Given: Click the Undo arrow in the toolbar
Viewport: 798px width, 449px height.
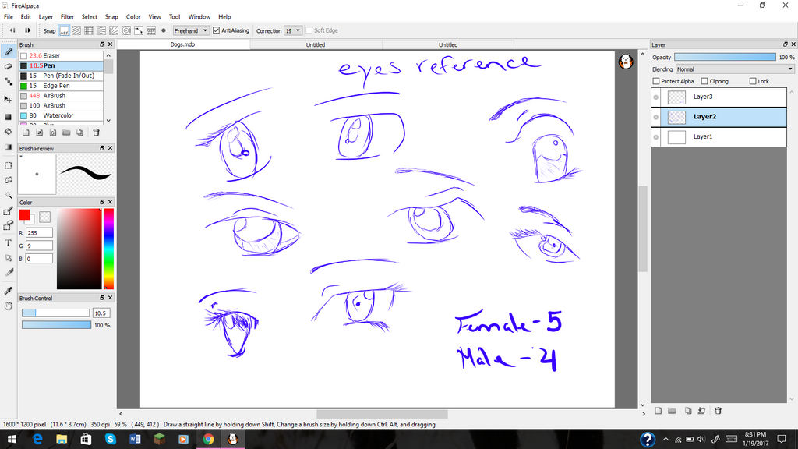Looking at the screenshot, I should 12,30.
